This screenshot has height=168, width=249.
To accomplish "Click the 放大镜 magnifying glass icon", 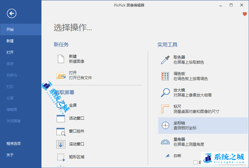I will click(165, 93).
